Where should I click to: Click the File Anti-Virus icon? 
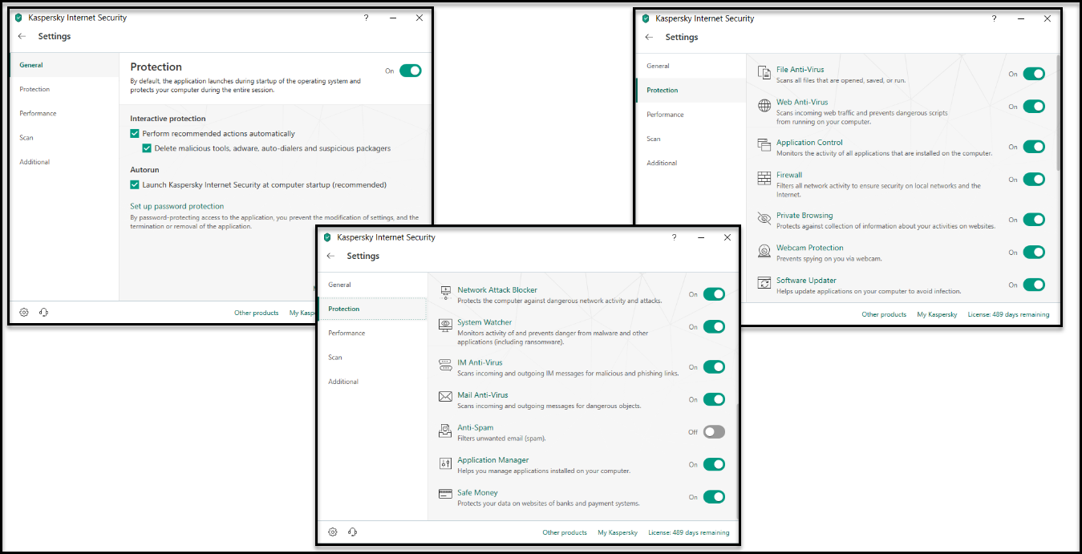click(x=764, y=73)
